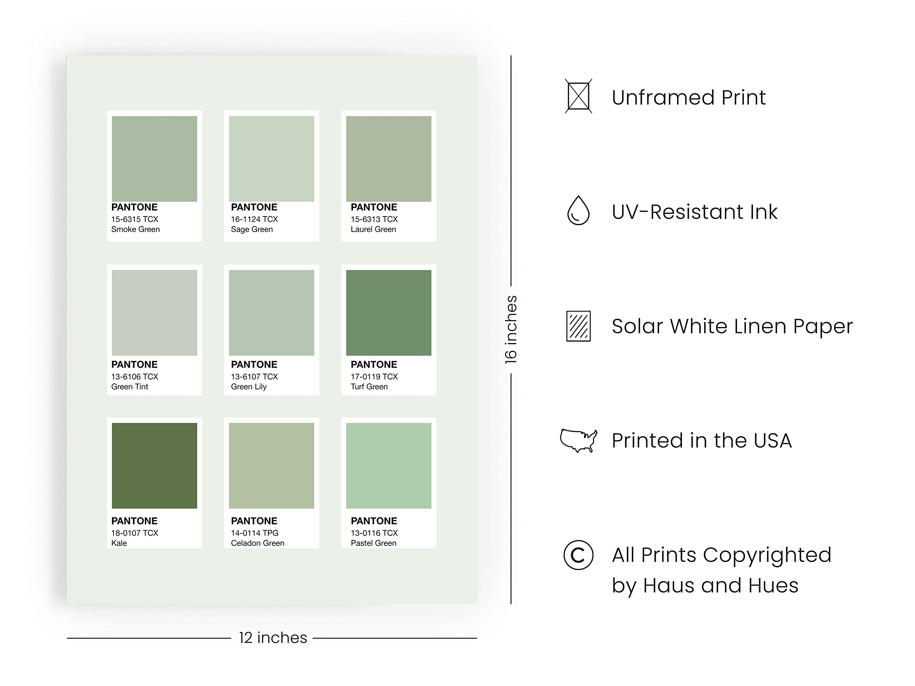Click the "16 inches" height label

[x=511, y=329]
